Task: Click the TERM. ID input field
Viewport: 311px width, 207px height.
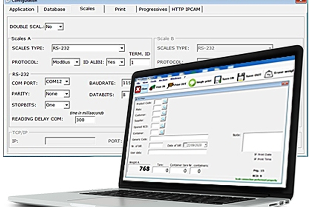Action: click(x=139, y=62)
